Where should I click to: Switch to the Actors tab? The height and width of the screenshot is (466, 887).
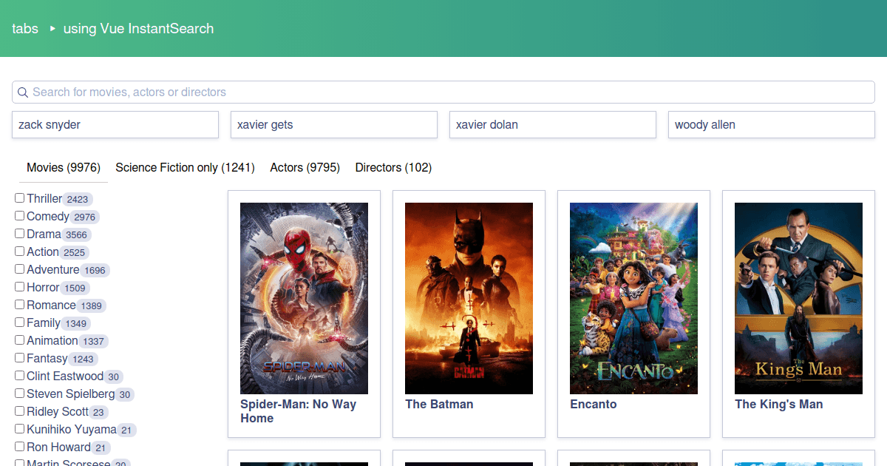point(305,167)
